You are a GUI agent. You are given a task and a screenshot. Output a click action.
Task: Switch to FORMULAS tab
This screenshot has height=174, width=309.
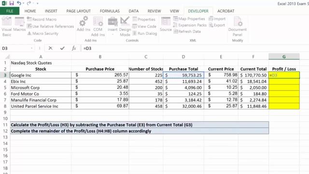click(x=110, y=11)
